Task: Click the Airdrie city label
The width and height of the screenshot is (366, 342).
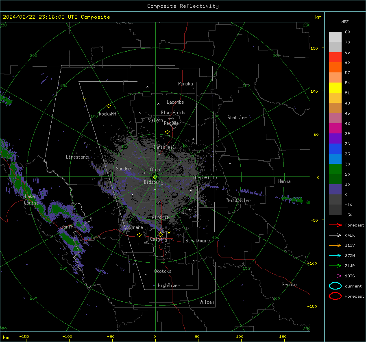Action: click(x=160, y=217)
